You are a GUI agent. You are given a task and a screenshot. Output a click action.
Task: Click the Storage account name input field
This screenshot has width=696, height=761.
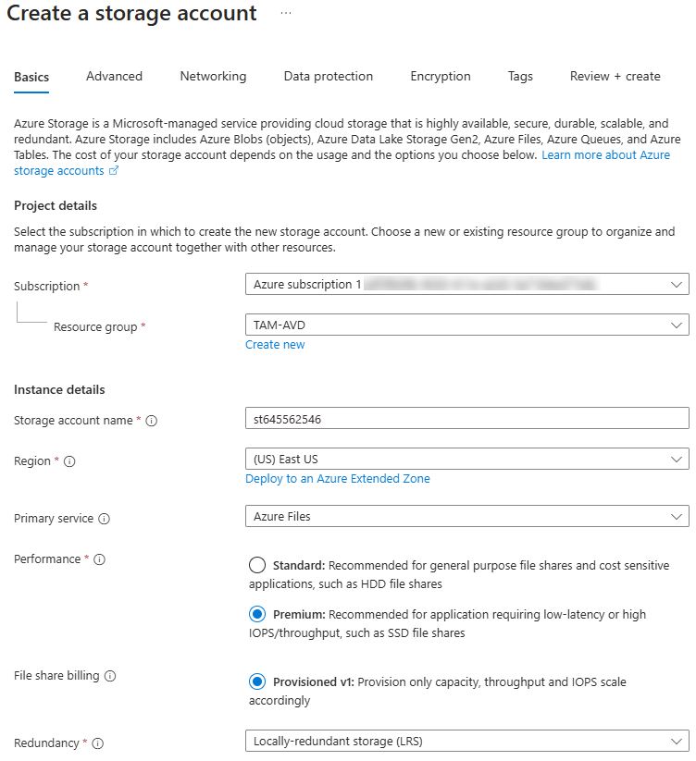coord(466,418)
